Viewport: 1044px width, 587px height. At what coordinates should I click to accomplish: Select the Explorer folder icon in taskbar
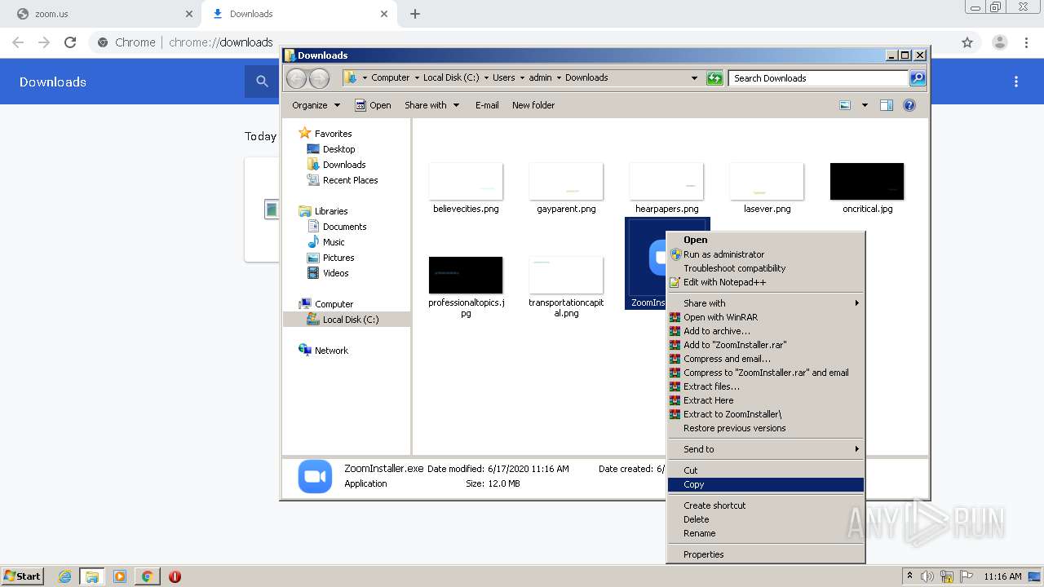click(x=92, y=576)
